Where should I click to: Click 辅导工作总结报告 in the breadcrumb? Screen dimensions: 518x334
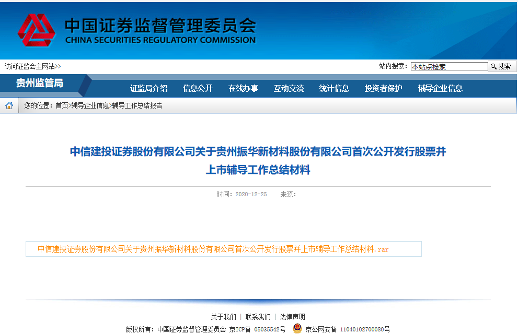coord(137,105)
